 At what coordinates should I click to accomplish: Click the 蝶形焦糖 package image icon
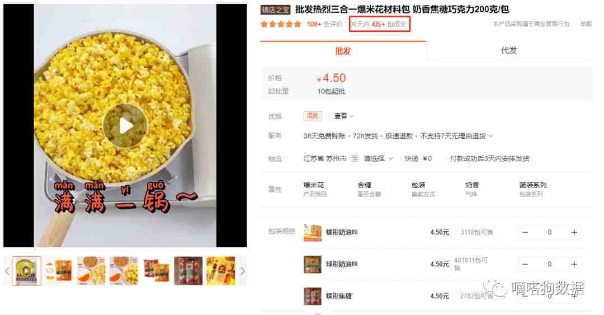pyautogui.click(x=313, y=296)
